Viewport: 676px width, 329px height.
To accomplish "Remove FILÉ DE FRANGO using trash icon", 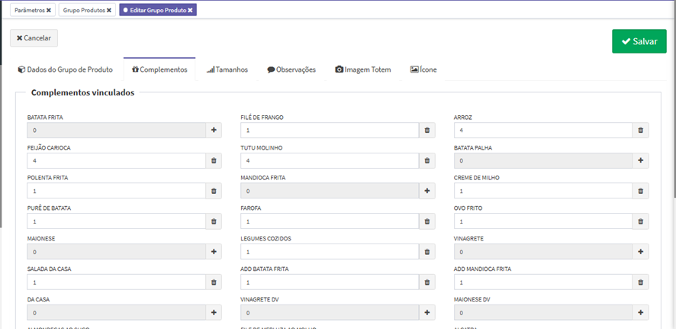I will (427, 131).
